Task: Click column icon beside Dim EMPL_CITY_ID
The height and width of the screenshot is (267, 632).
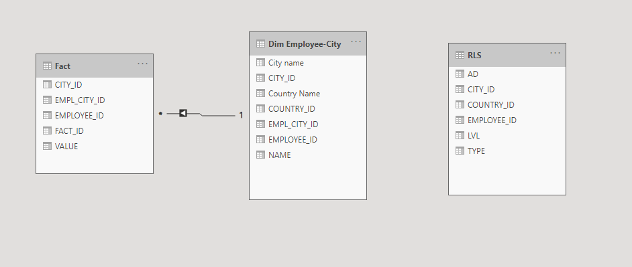Action: click(261, 124)
